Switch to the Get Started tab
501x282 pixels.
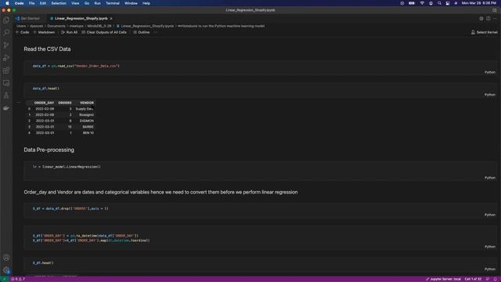[29, 19]
